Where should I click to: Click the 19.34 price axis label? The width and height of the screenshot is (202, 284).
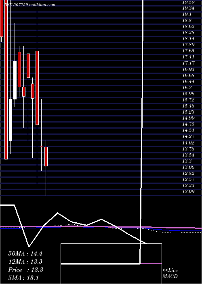[188, 8]
